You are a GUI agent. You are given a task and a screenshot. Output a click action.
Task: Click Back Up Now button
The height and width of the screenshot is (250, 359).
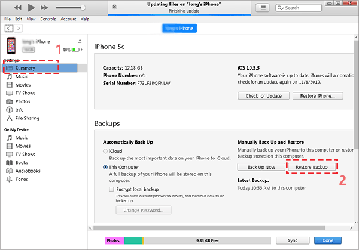coord(261,167)
